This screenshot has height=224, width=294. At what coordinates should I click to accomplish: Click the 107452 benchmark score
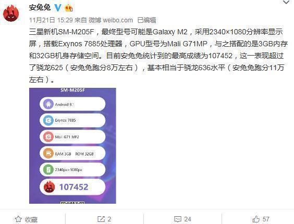(x=73, y=187)
